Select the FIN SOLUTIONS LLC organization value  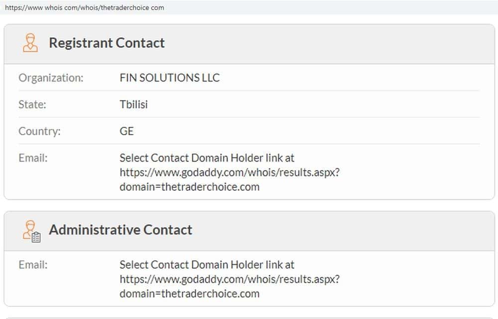(x=169, y=78)
